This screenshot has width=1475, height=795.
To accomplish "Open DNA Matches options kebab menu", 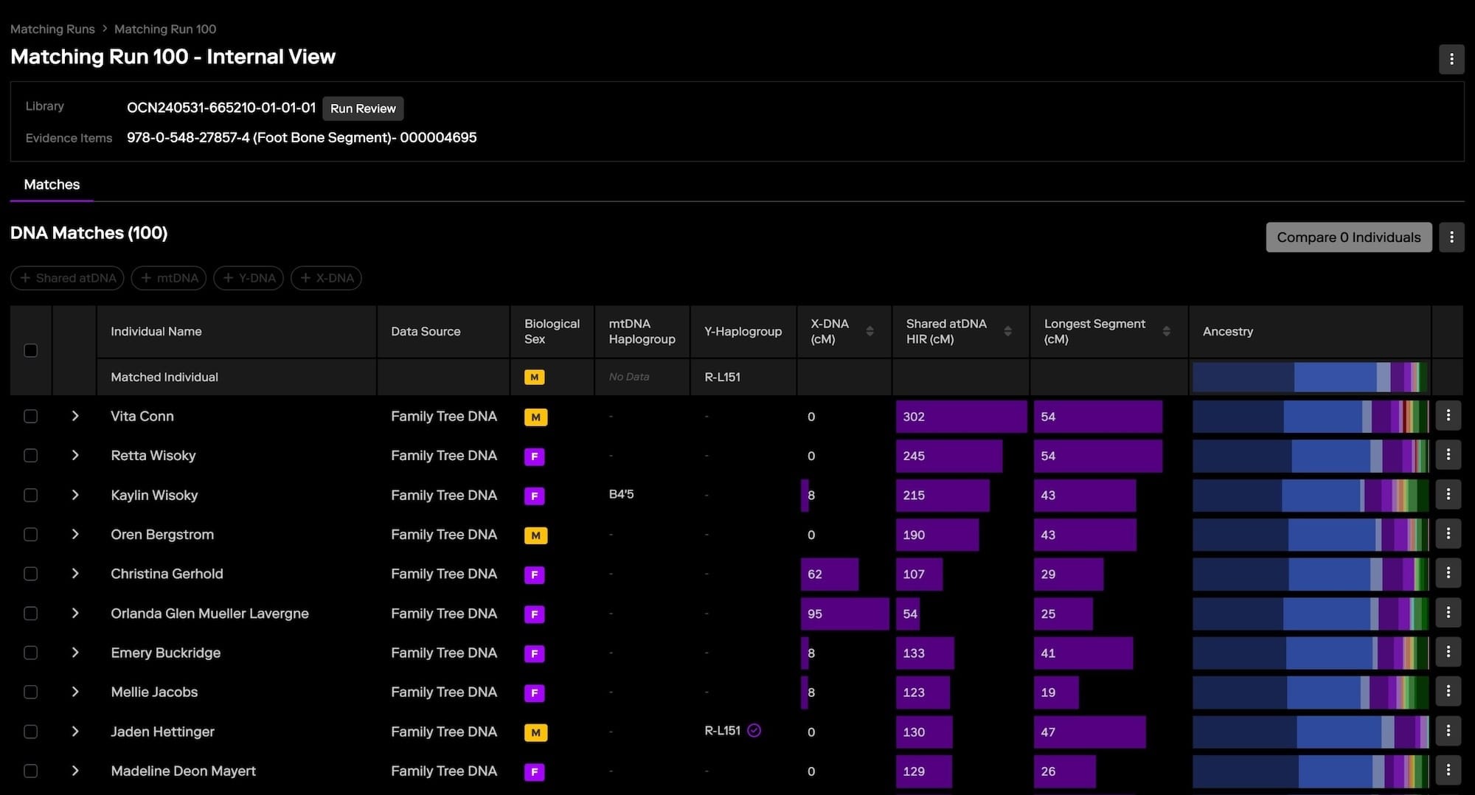I will 1451,237.
